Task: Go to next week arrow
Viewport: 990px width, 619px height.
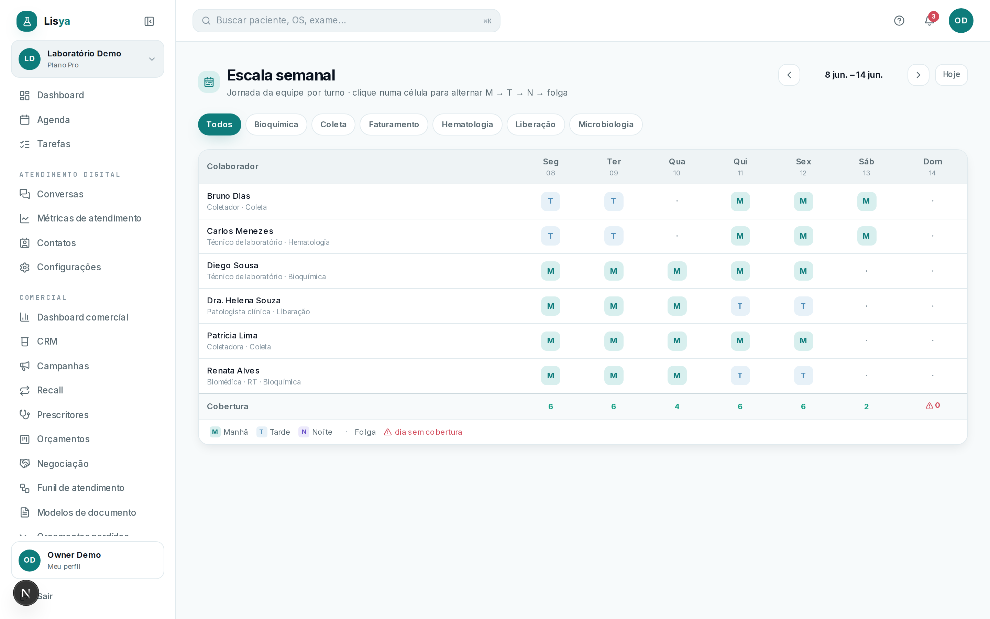Action: coord(918,75)
